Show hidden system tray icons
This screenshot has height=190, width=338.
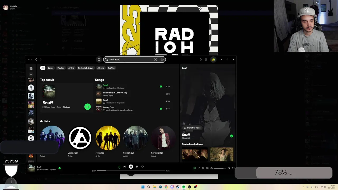click(x=303, y=187)
